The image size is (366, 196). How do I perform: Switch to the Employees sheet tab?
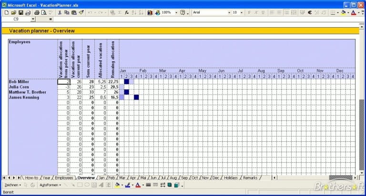(x=64, y=178)
